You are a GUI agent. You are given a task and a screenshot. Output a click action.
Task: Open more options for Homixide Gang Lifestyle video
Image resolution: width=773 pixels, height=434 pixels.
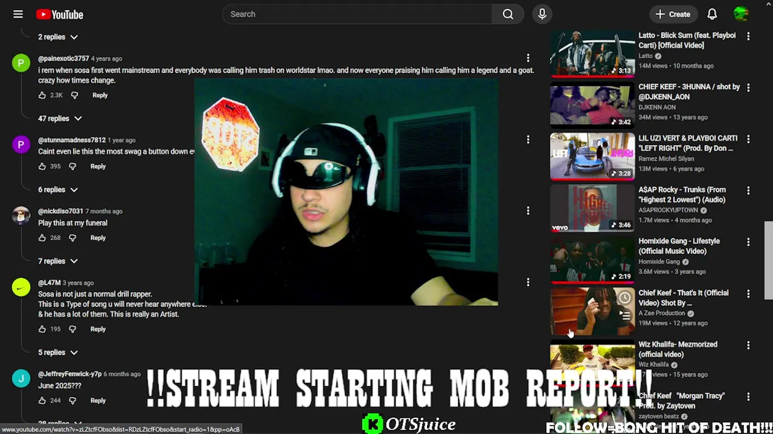(x=748, y=242)
